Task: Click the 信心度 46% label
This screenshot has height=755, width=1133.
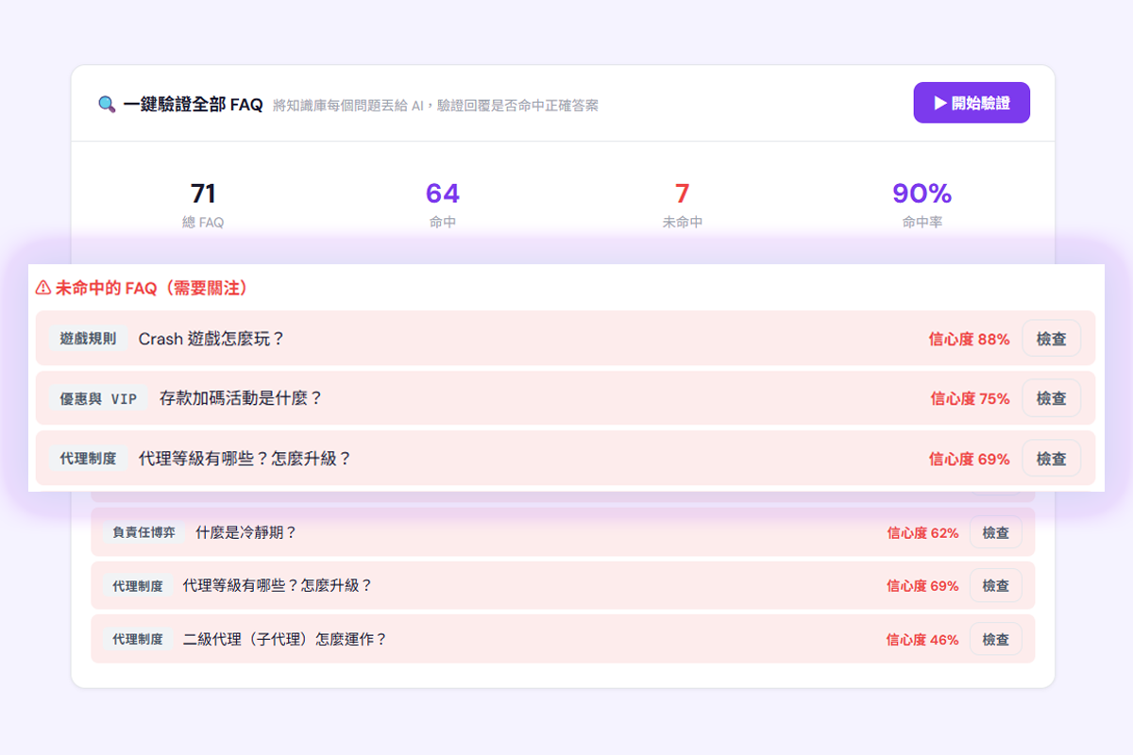Action: point(922,639)
